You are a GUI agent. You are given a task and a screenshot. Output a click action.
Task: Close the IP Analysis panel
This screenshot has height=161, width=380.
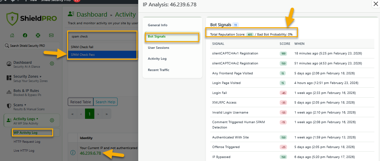pyautogui.click(x=376, y=4)
